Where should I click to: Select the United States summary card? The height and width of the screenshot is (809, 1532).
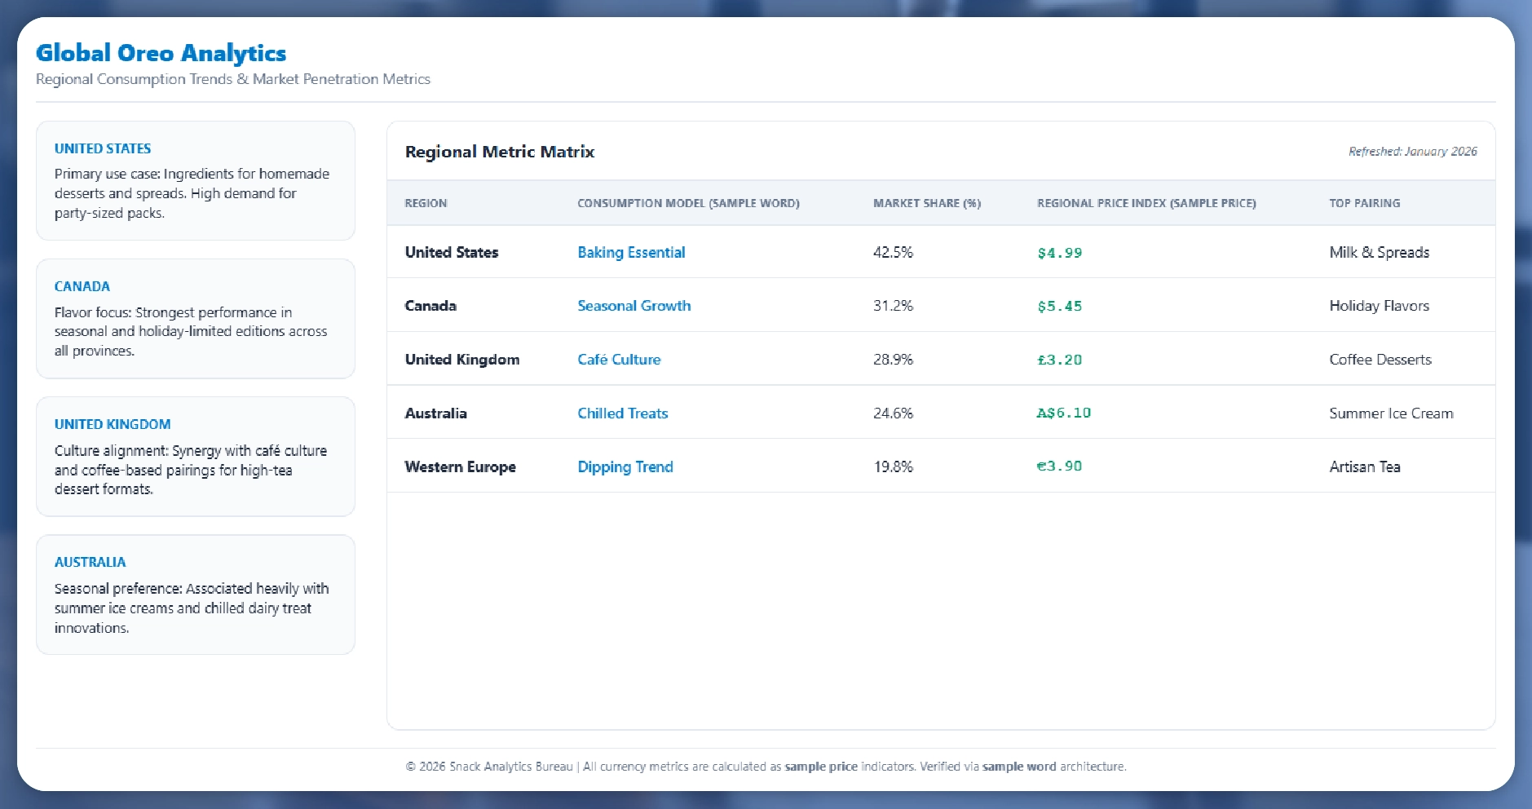[x=196, y=181]
